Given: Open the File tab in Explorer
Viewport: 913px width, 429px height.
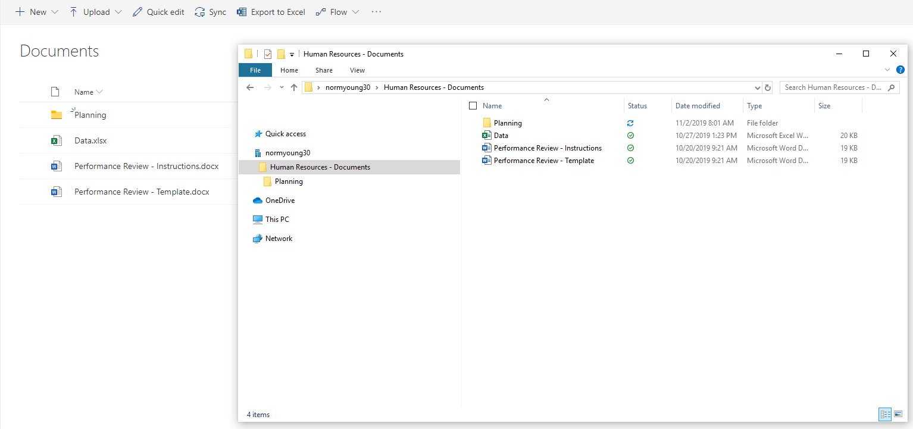Looking at the screenshot, I should pyautogui.click(x=255, y=70).
